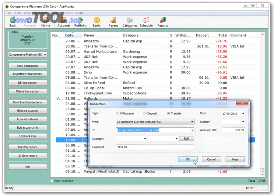Click Help button in Transaction dialog
This screenshot has height=195, width=274.
[x=235, y=159]
